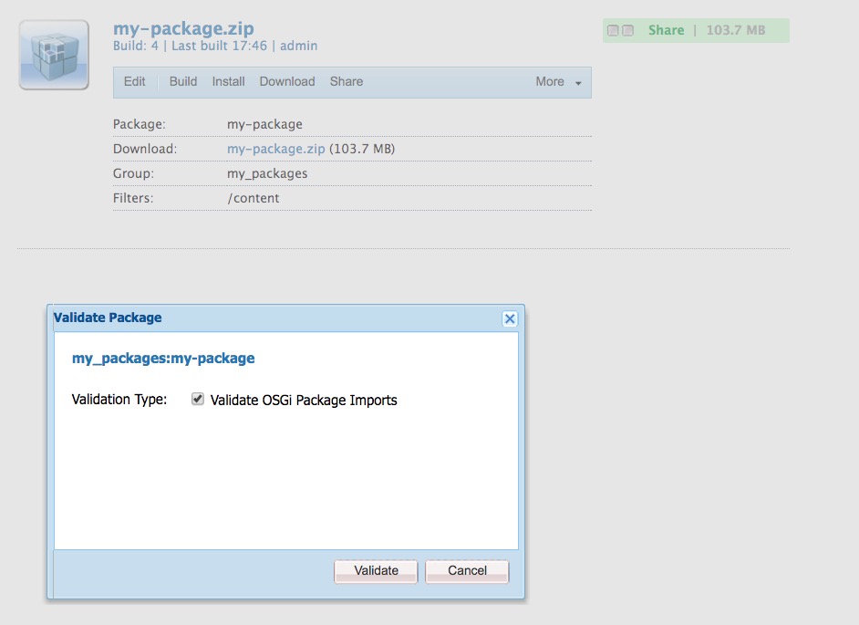Click Download in the package toolbar

[x=287, y=81]
